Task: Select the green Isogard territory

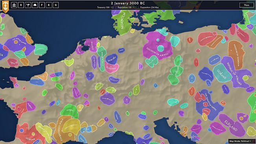Action: (x=177, y=71)
